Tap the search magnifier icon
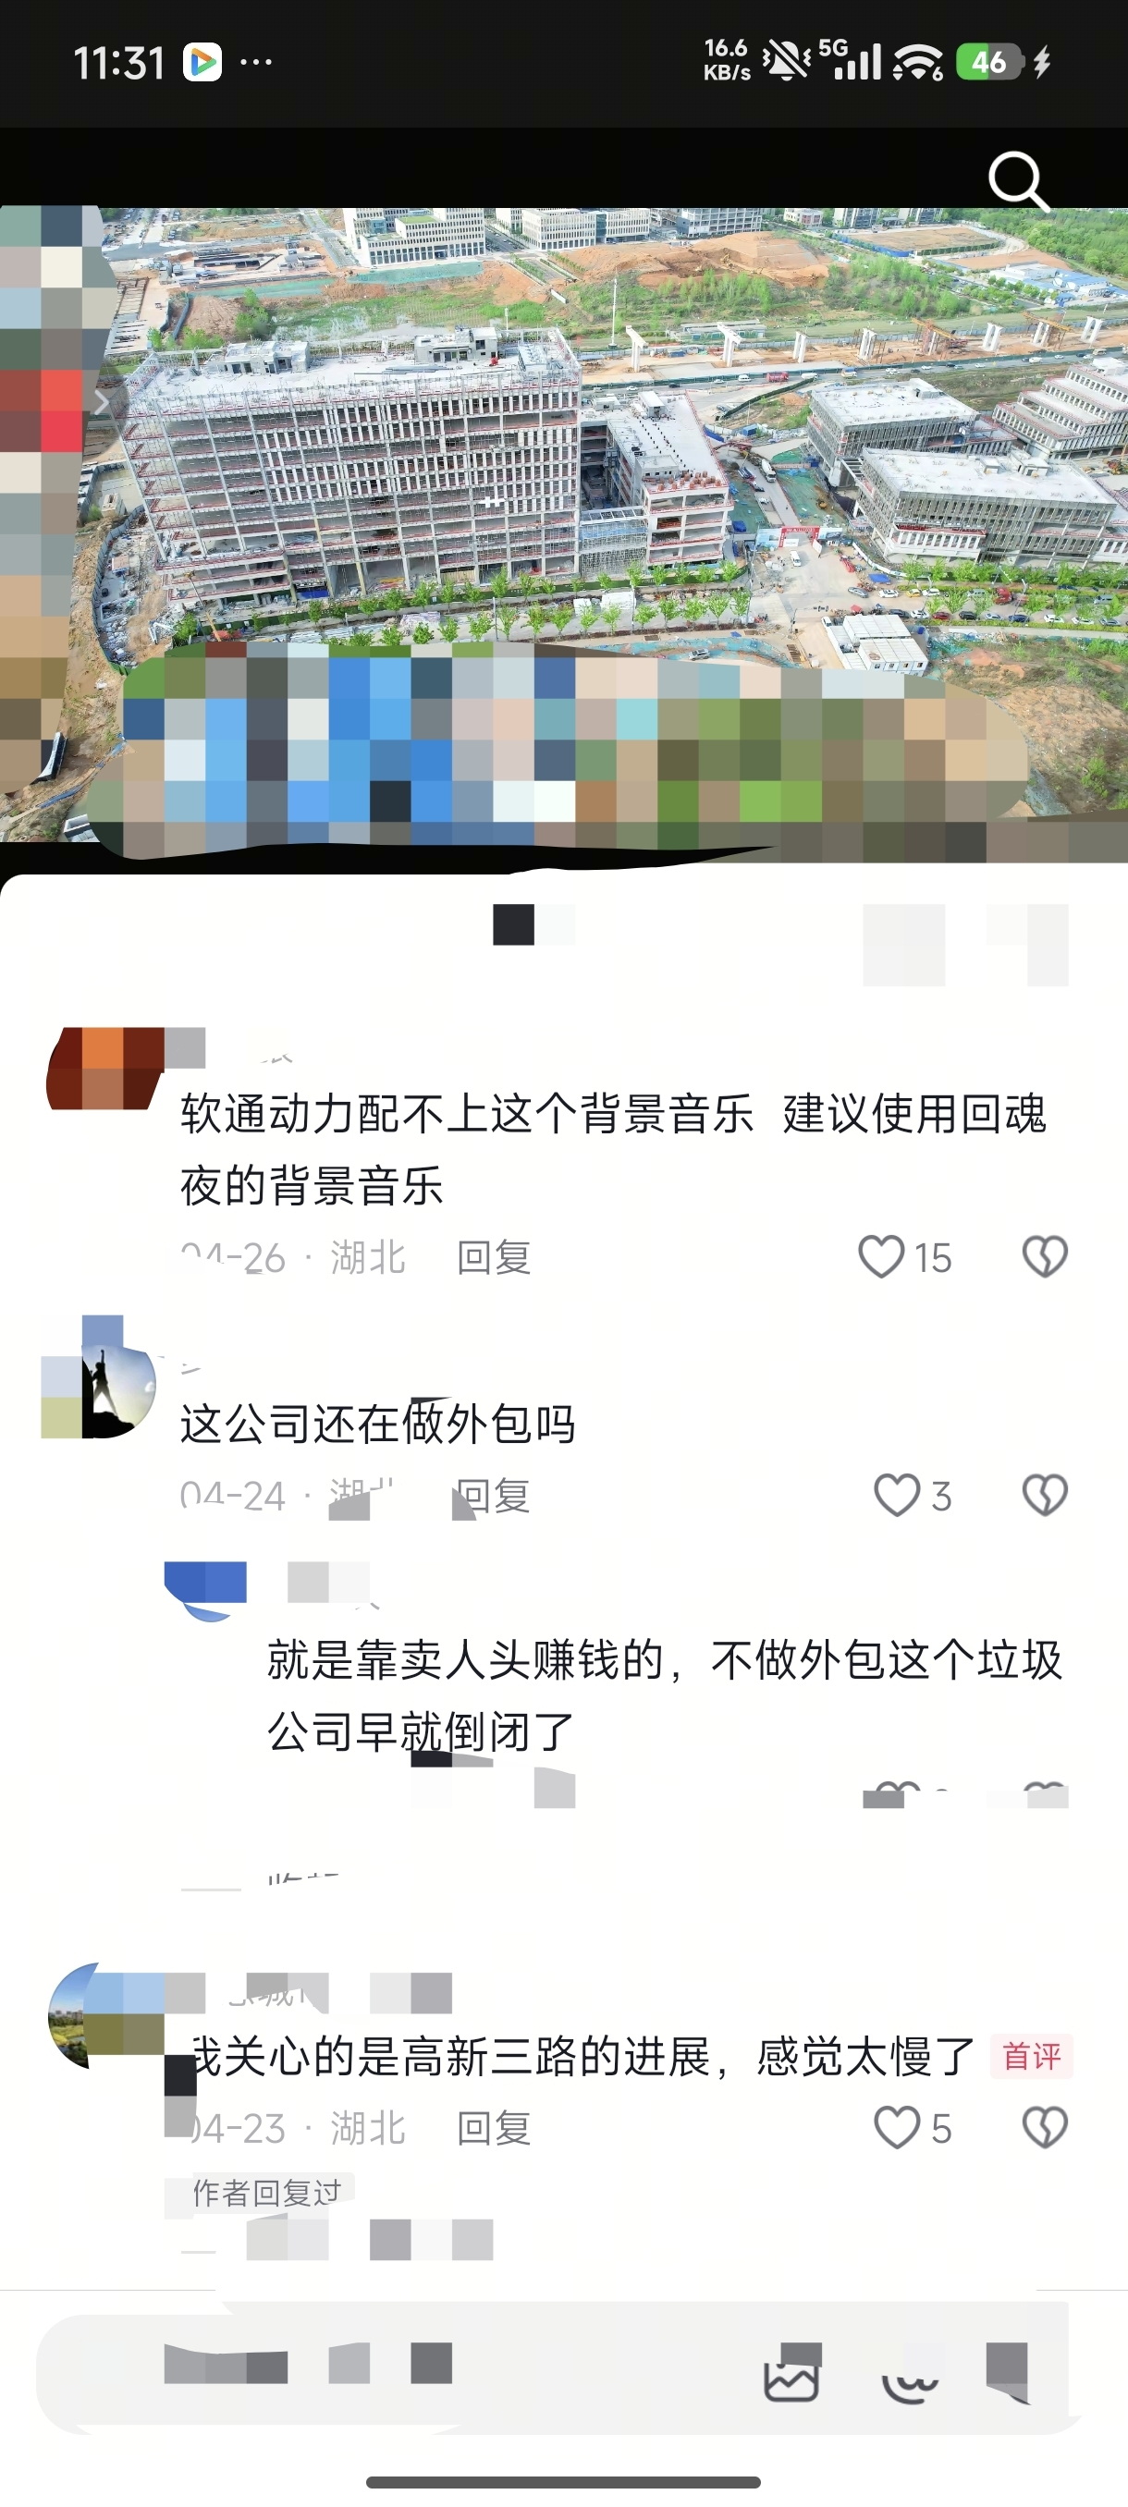 click(x=1018, y=181)
